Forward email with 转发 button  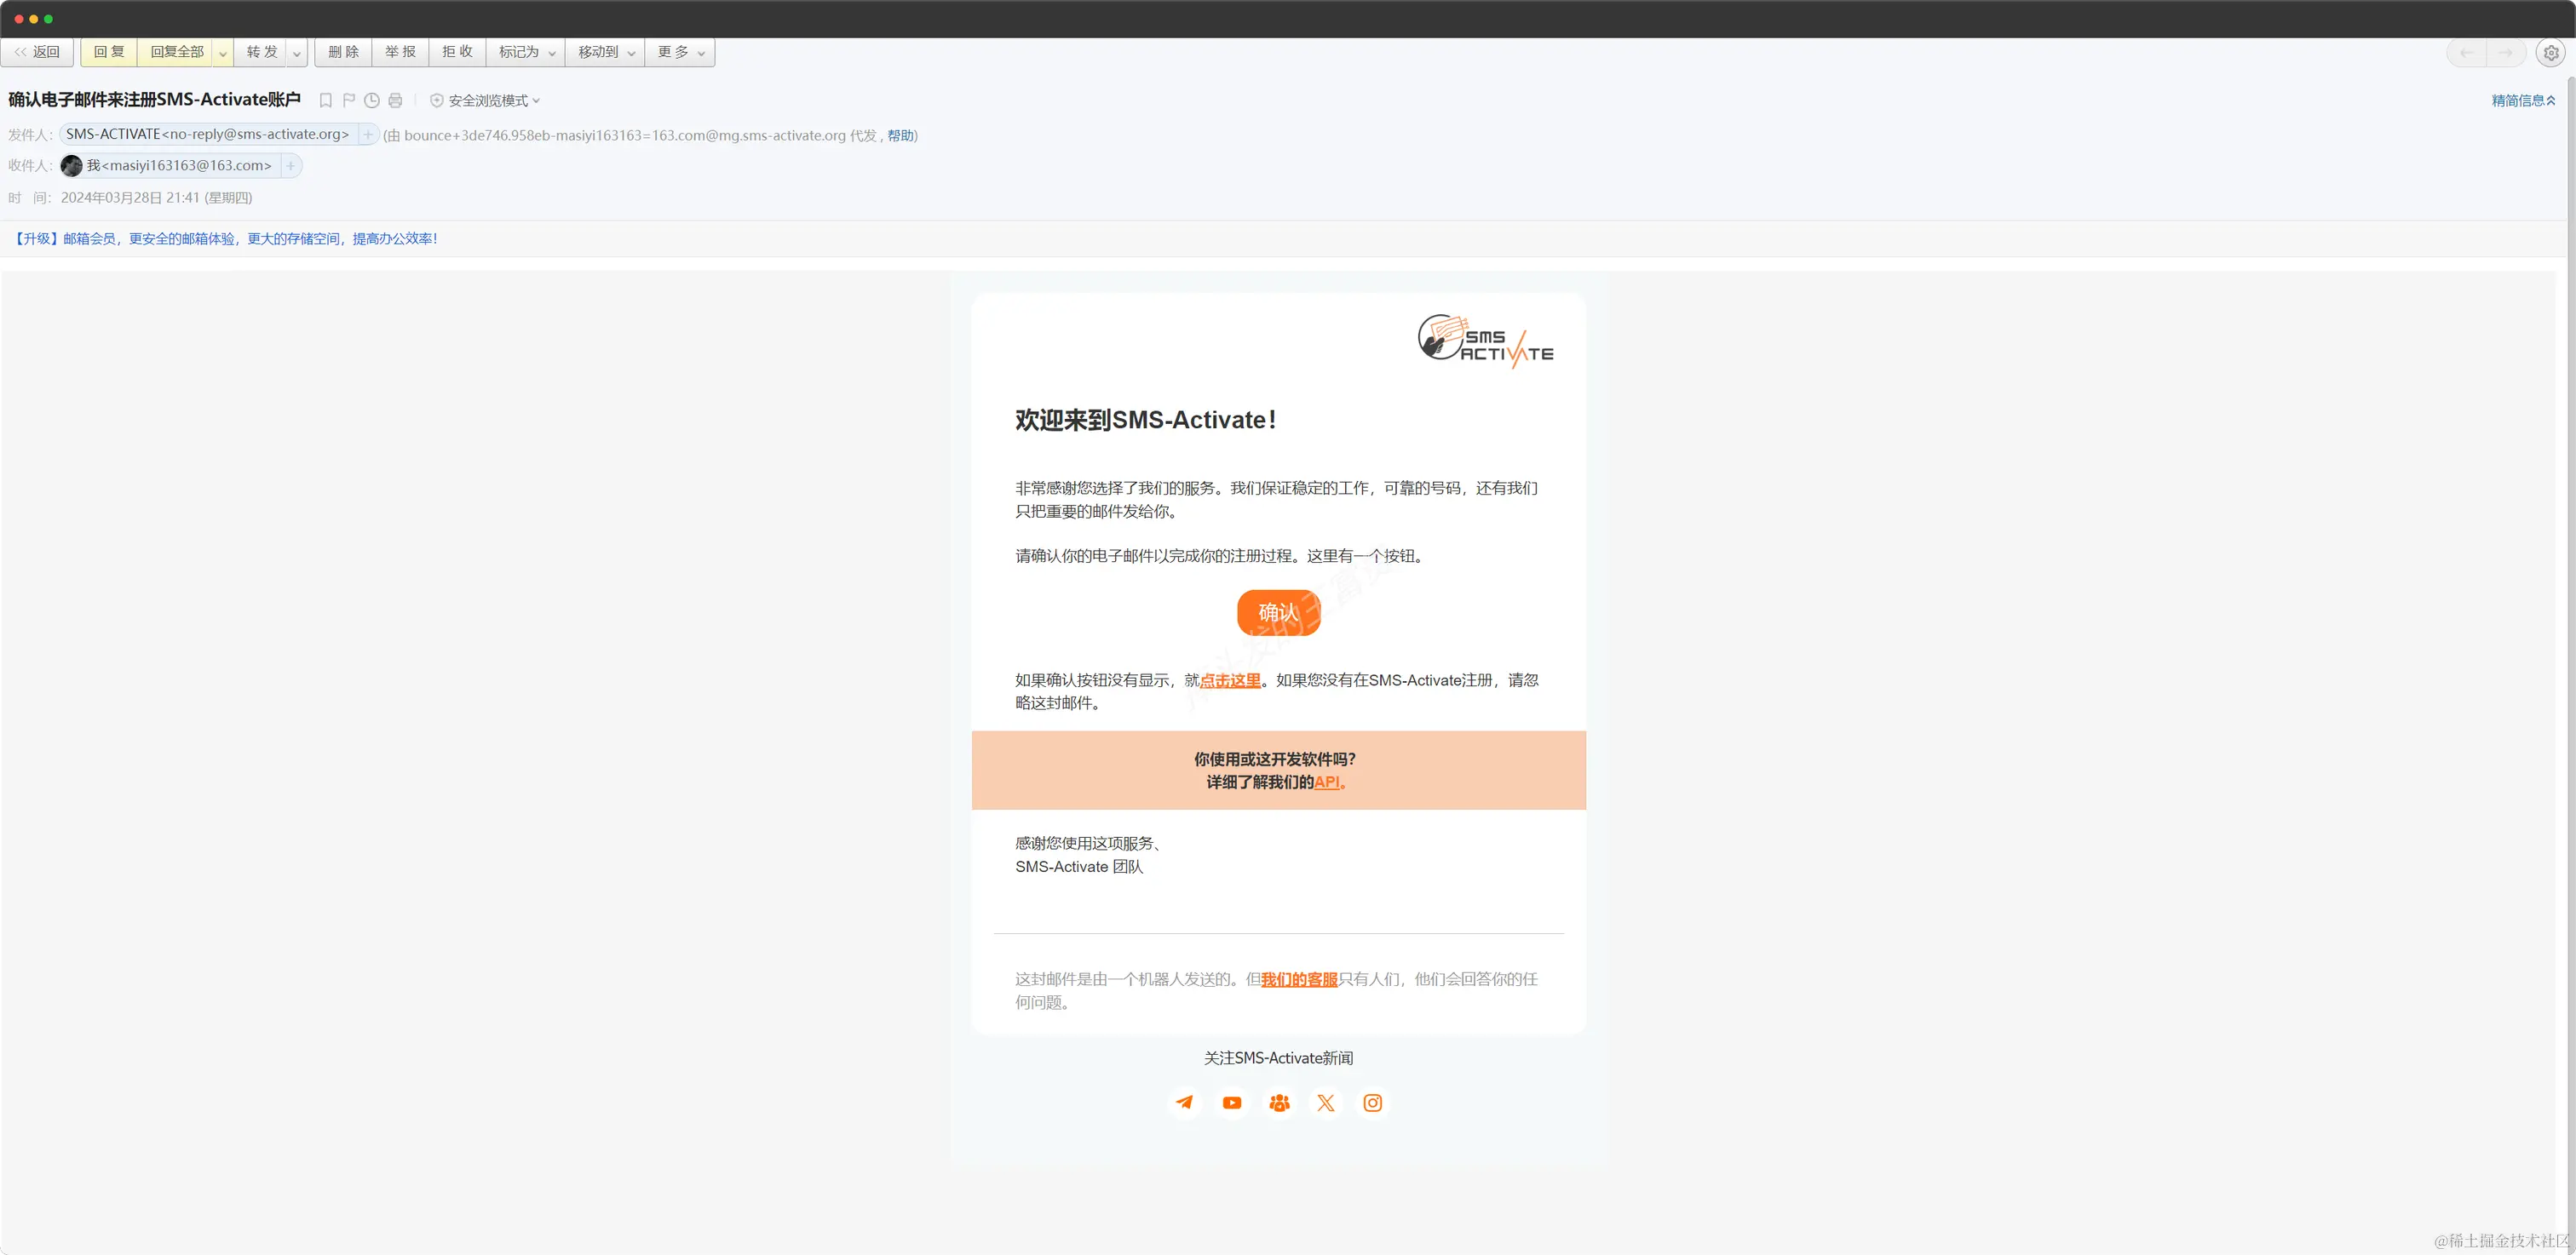point(261,52)
